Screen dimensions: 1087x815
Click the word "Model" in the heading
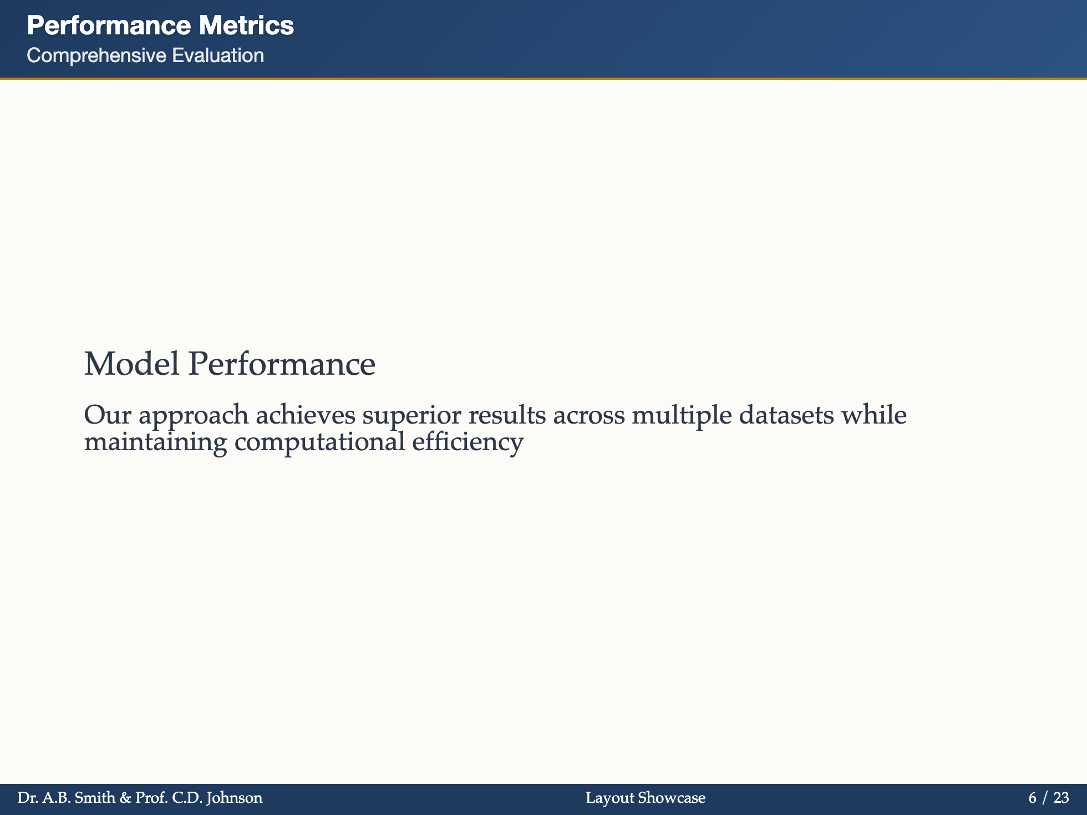click(x=132, y=364)
